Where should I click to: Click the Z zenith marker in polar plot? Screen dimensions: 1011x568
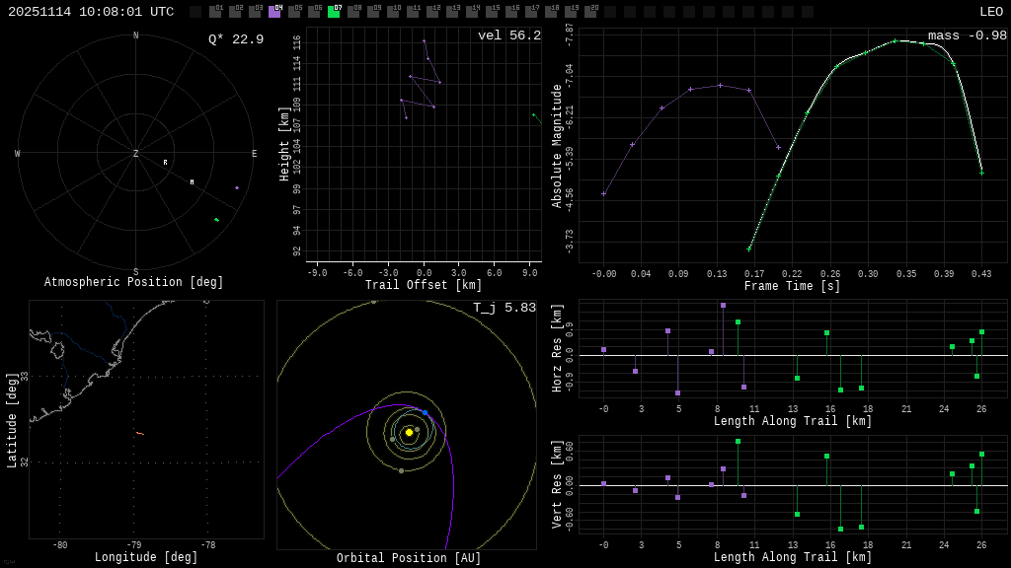click(136, 154)
